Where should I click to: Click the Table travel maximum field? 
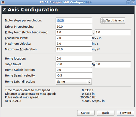pyautogui.click(x=113, y=64)
